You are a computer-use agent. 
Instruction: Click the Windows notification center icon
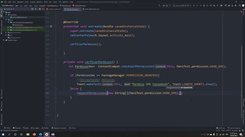click(x=241, y=134)
